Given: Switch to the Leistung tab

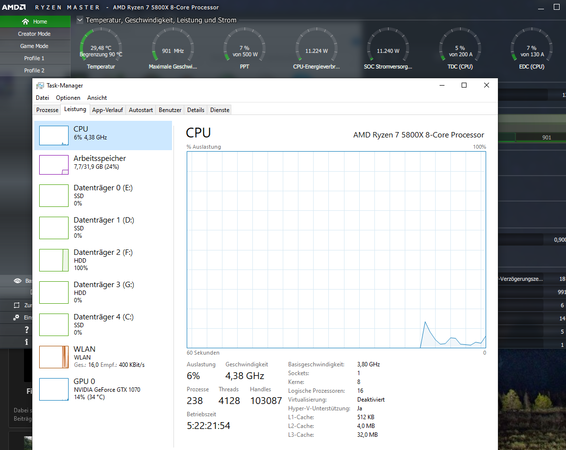Looking at the screenshot, I should coord(75,109).
